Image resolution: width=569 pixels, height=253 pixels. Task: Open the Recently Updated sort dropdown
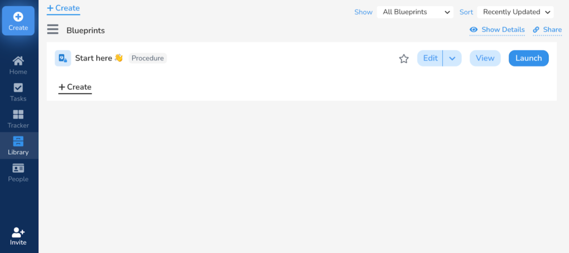click(515, 12)
